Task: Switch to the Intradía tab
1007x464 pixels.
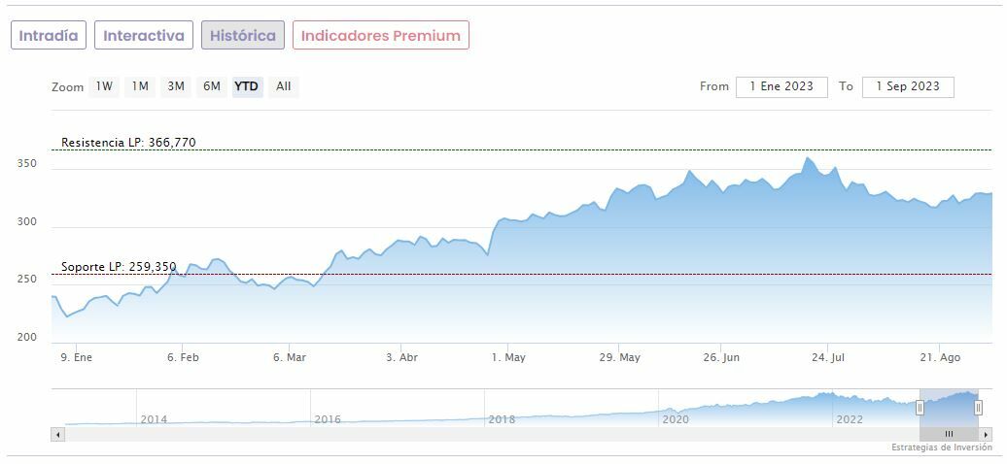Action: (x=49, y=36)
